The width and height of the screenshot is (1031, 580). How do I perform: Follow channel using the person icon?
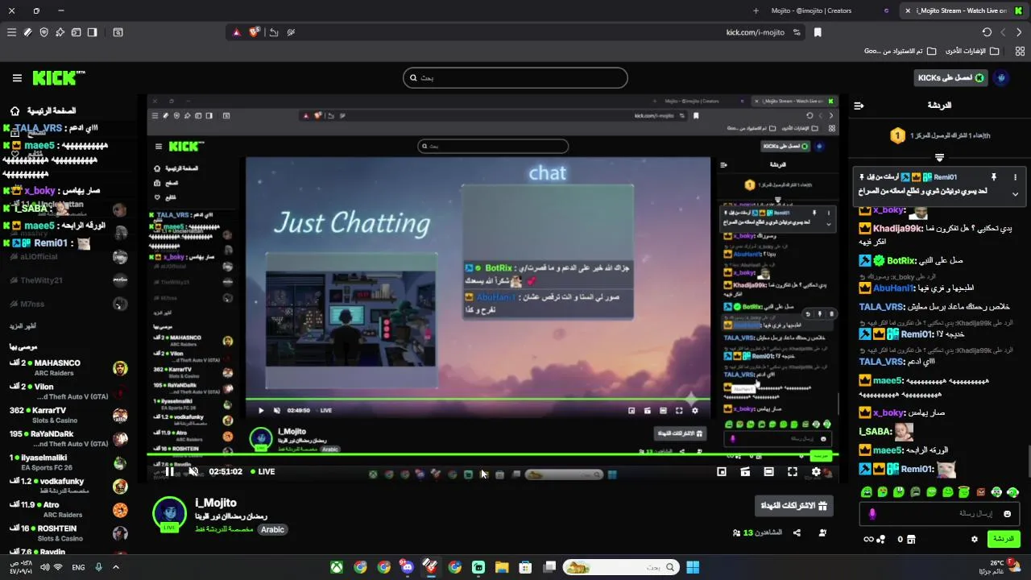[x=822, y=532]
